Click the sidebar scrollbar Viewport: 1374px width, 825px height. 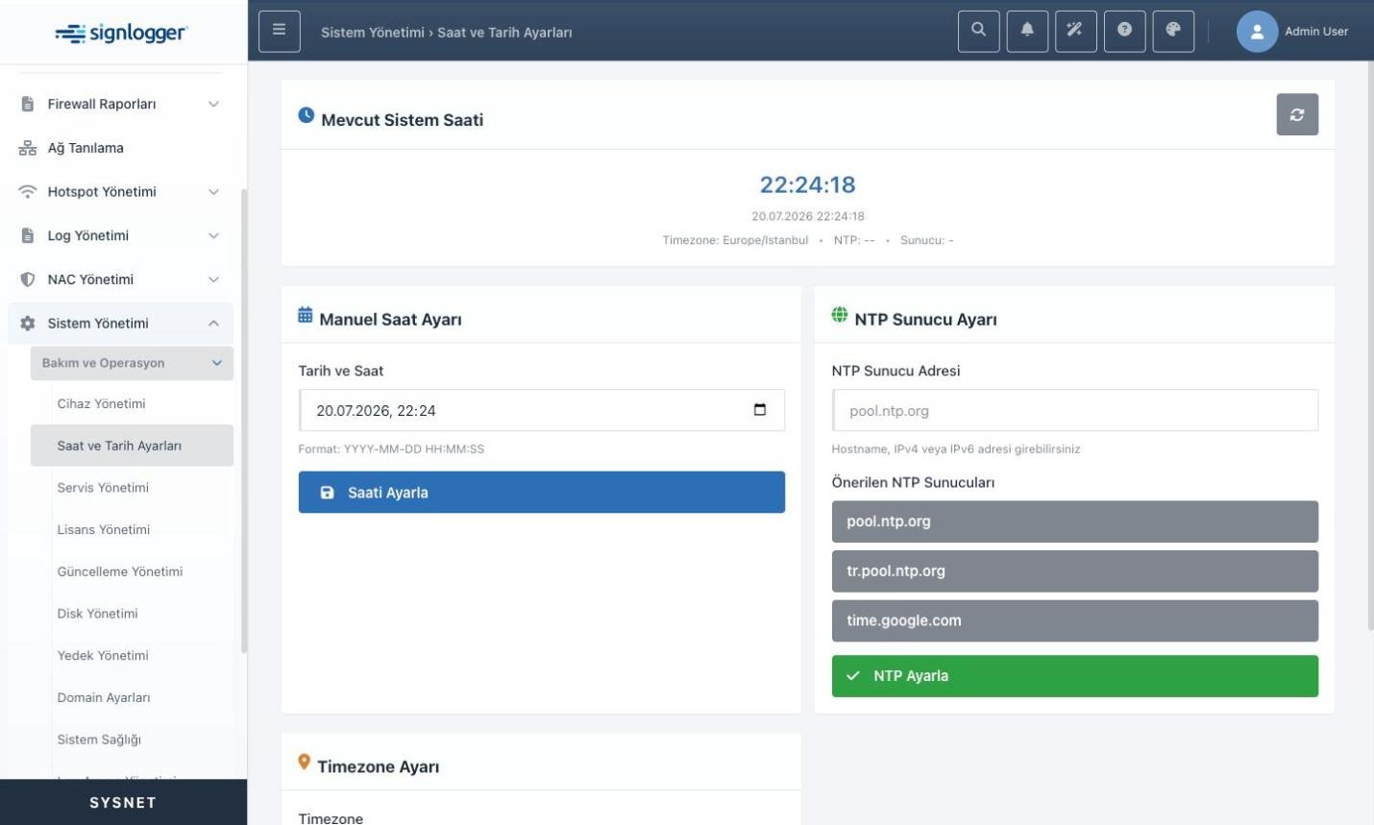click(244, 421)
